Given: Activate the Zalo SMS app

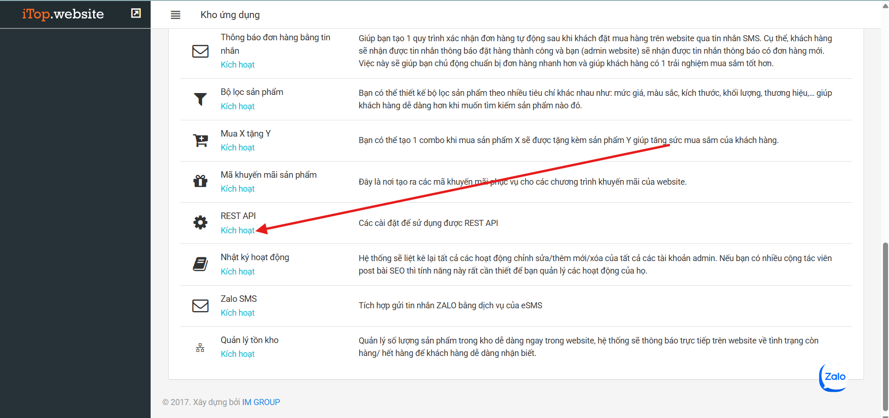Looking at the screenshot, I should (x=237, y=313).
